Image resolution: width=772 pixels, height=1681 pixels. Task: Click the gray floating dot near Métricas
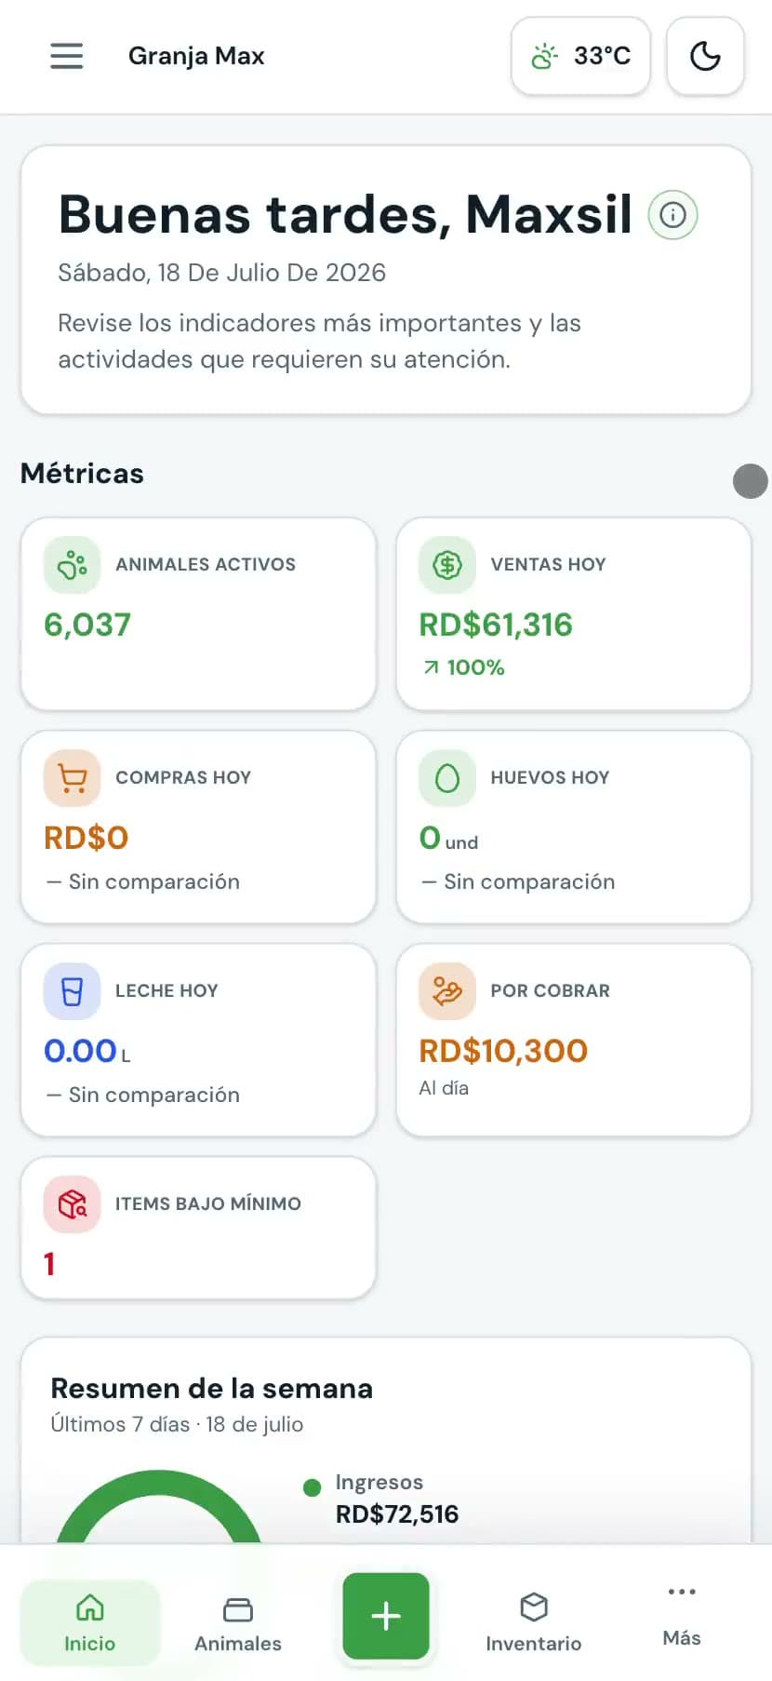coord(751,481)
